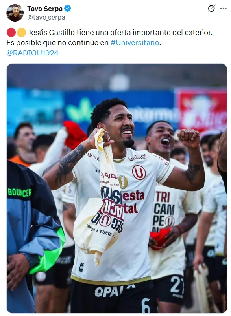Click the raised fist in the photo
The height and width of the screenshot is (316, 231).
click(x=189, y=138)
